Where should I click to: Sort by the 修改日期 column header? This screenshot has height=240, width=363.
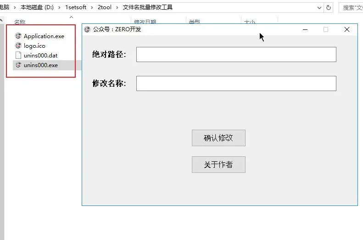coord(145,22)
